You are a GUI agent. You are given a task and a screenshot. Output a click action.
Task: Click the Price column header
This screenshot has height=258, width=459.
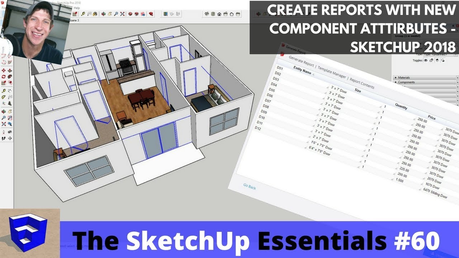(432, 118)
